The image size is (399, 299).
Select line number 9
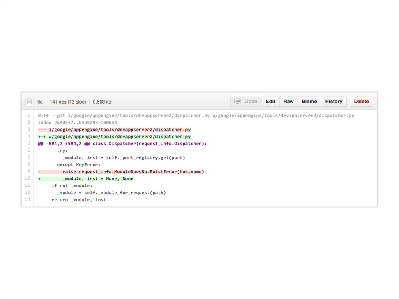[29, 171]
